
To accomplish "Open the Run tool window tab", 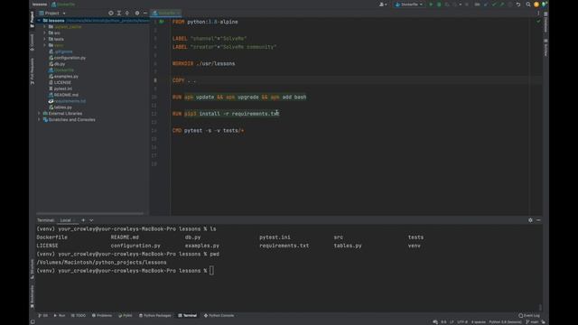I will 60,315.
